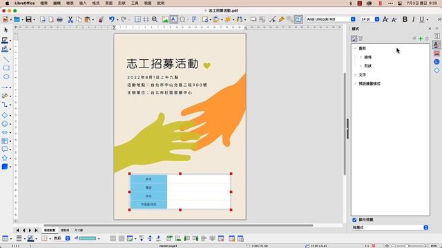Collapse the 圖形 styles tree node

[x=355, y=48]
